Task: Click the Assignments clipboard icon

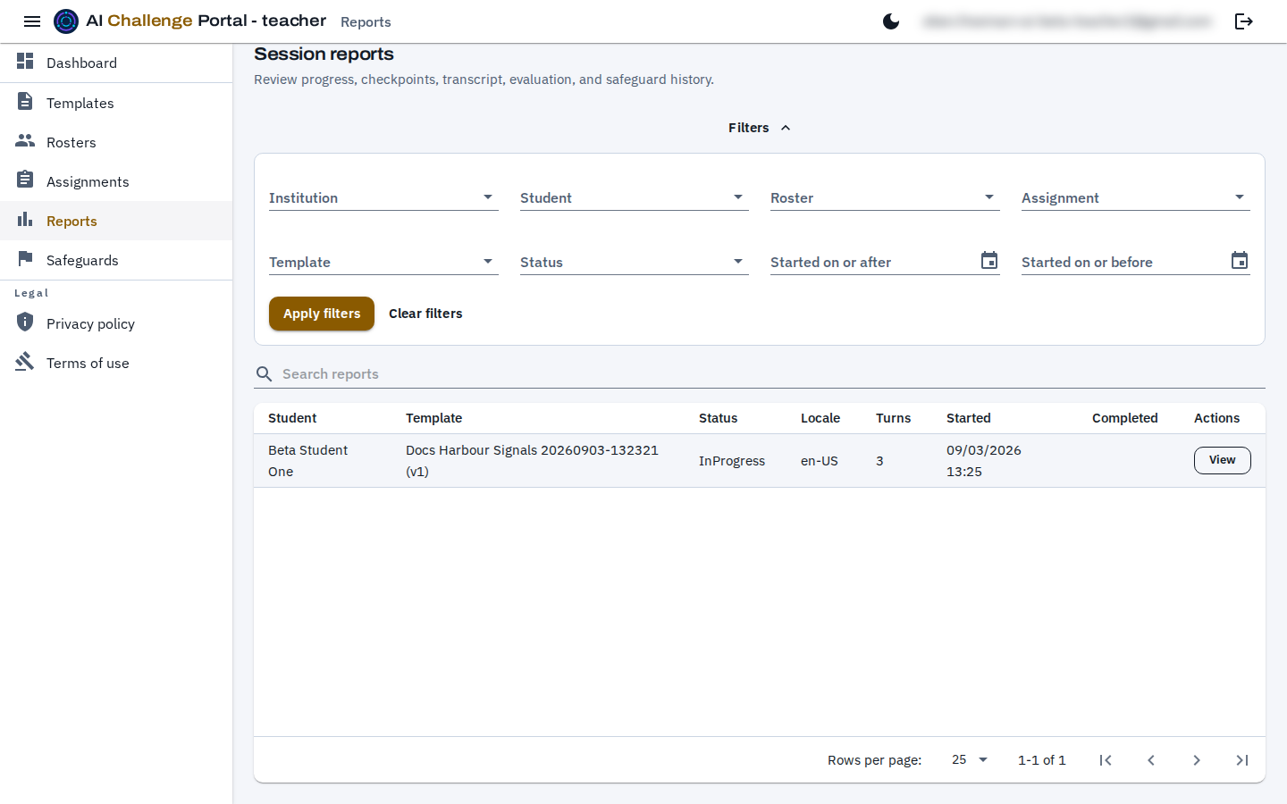Action: [x=25, y=180]
